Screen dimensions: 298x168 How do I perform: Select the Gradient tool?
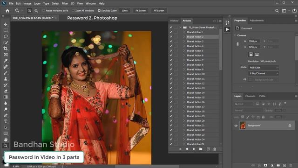(x=6, y=97)
